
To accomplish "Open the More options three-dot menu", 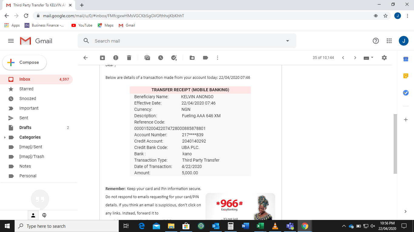I will [x=218, y=58].
